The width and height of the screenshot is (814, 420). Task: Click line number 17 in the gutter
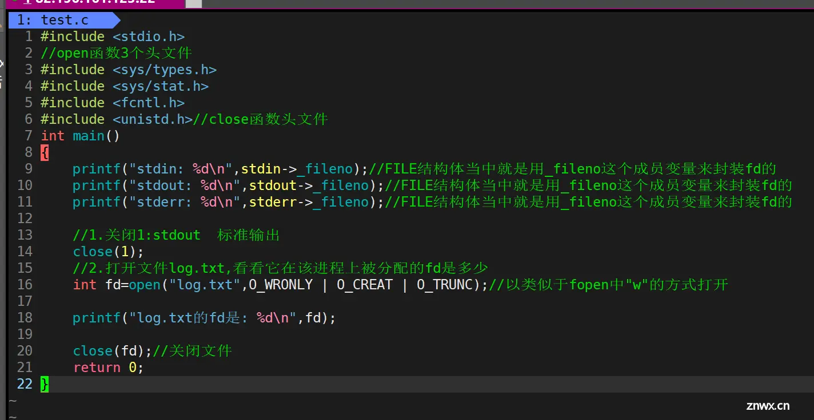point(25,301)
